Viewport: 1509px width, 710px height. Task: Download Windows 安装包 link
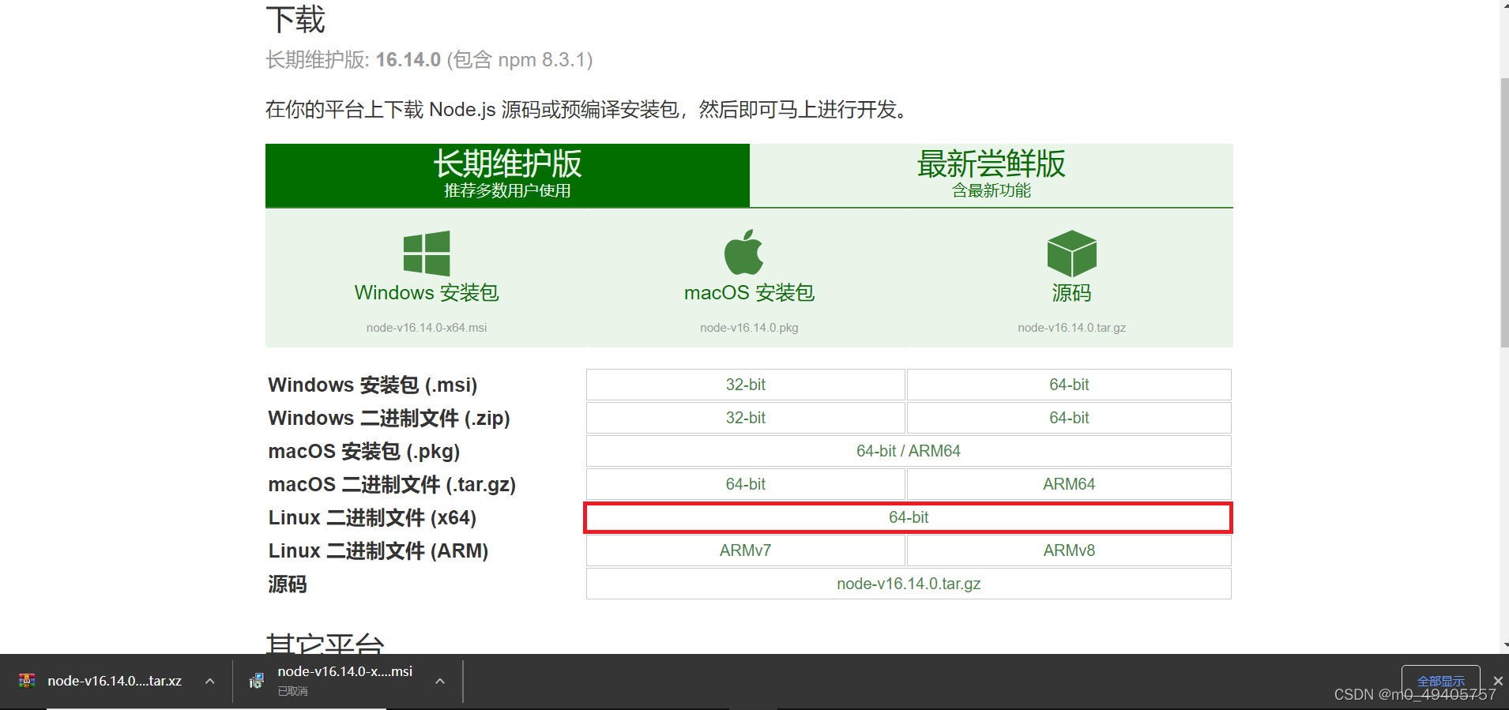click(x=427, y=293)
